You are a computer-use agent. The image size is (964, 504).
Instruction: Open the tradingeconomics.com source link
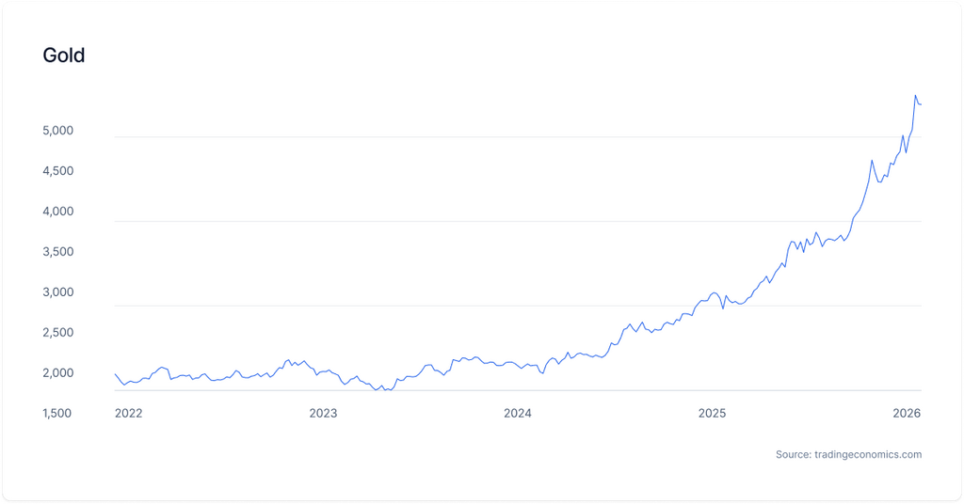(x=848, y=454)
